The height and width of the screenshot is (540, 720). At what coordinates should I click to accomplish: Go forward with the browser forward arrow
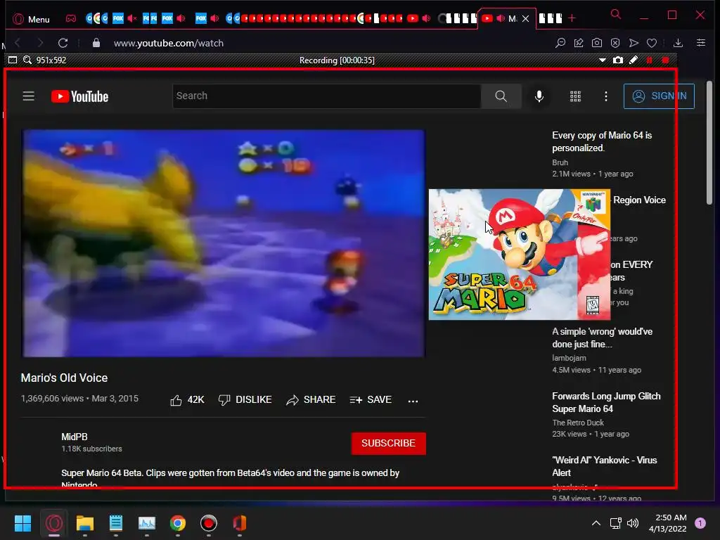click(x=40, y=43)
